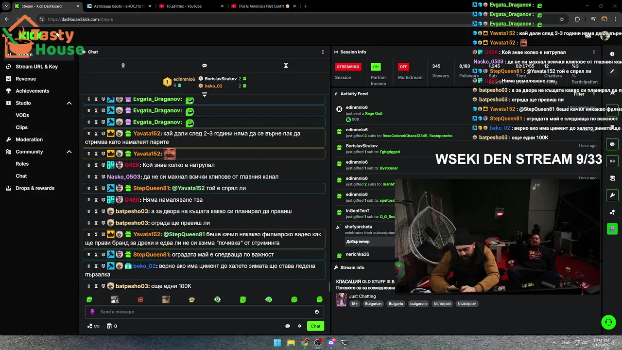Screen dimensions: 622x350
Task: Click the Revenue icon in left sidebar
Action: [8, 79]
